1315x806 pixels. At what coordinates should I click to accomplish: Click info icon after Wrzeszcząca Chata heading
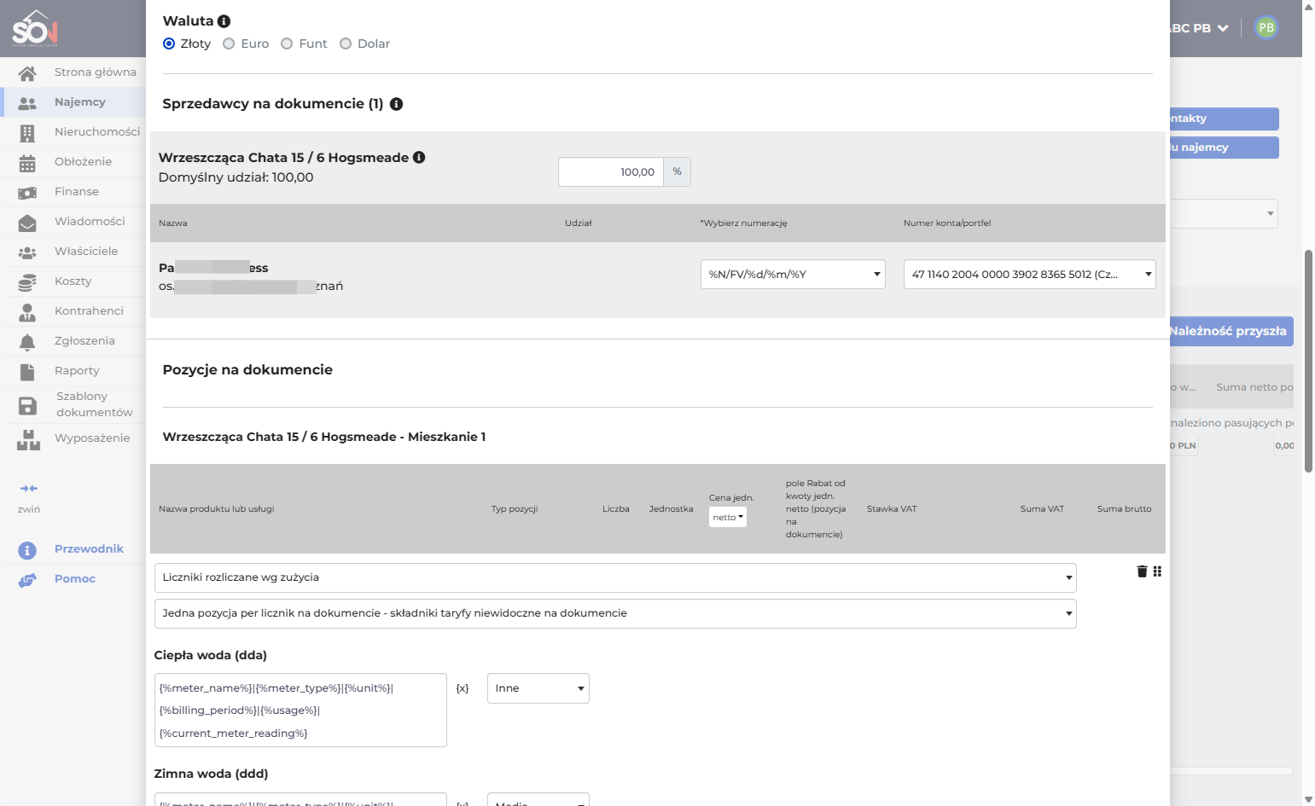coord(419,157)
